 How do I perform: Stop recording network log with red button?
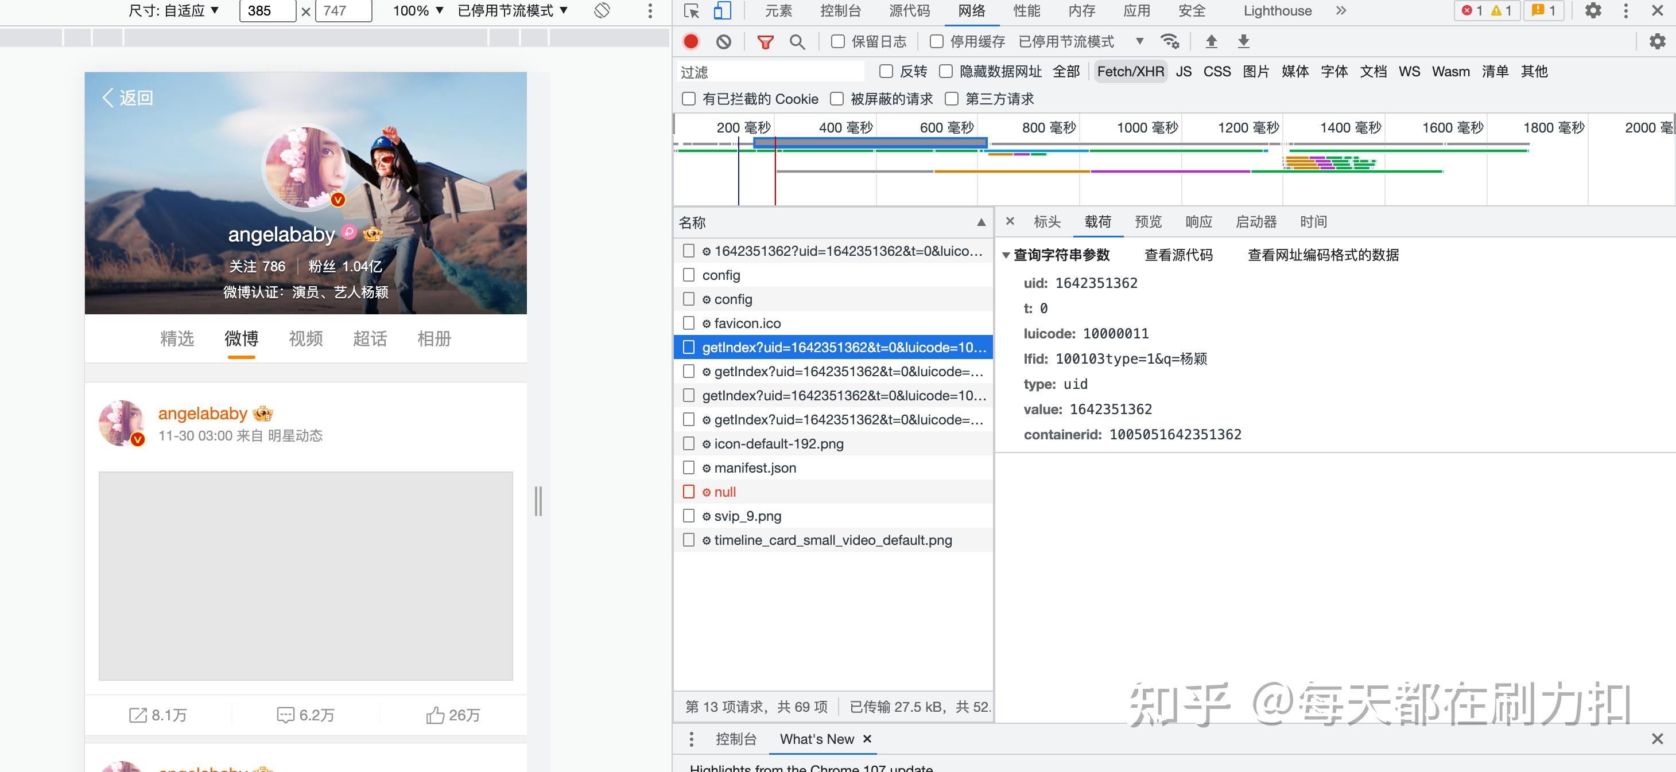click(691, 42)
